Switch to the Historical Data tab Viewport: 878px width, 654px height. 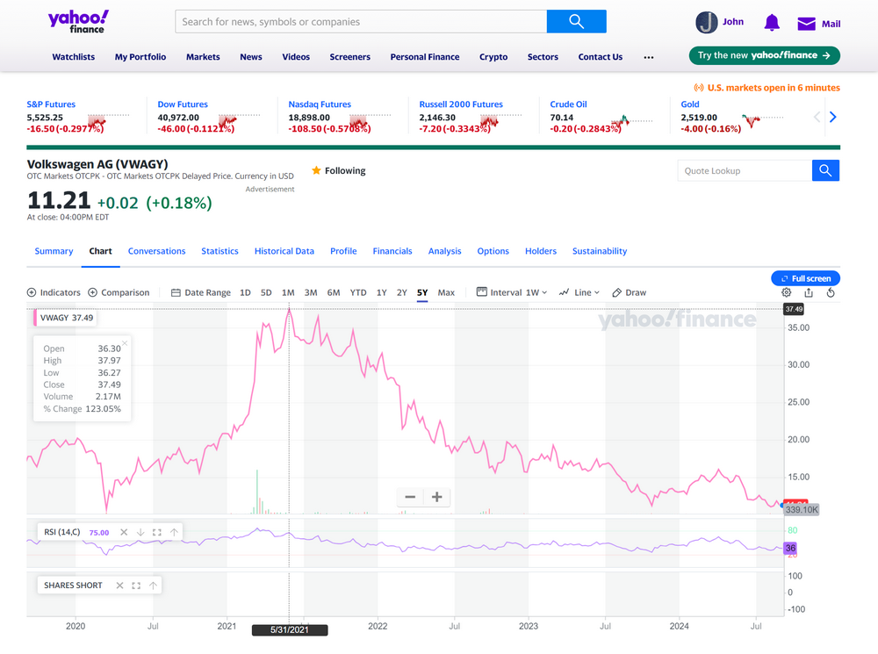pyautogui.click(x=284, y=251)
